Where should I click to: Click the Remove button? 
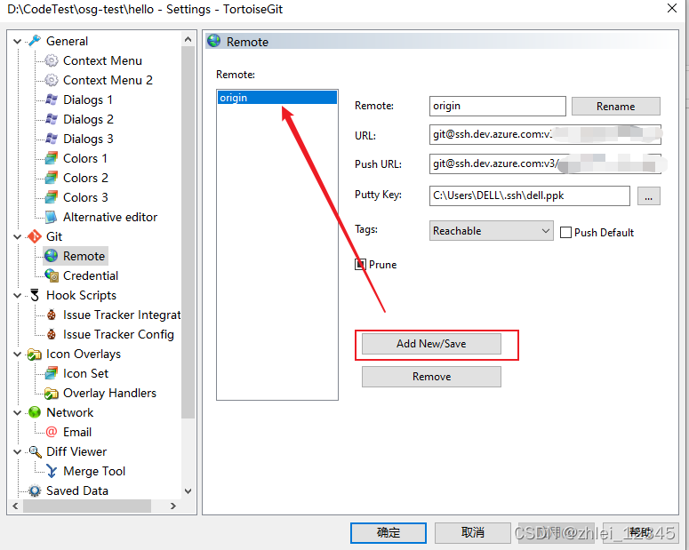point(431,377)
